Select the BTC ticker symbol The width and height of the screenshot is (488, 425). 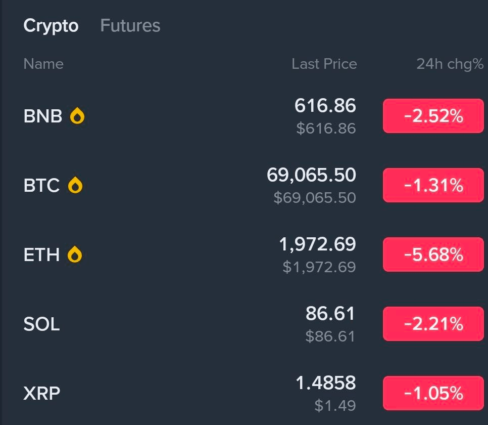click(x=42, y=186)
